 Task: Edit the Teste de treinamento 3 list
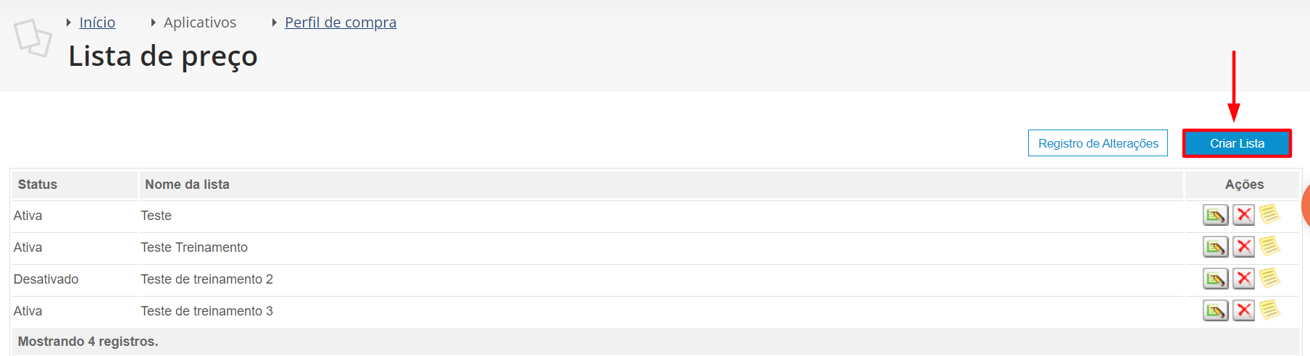pos(1215,310)
